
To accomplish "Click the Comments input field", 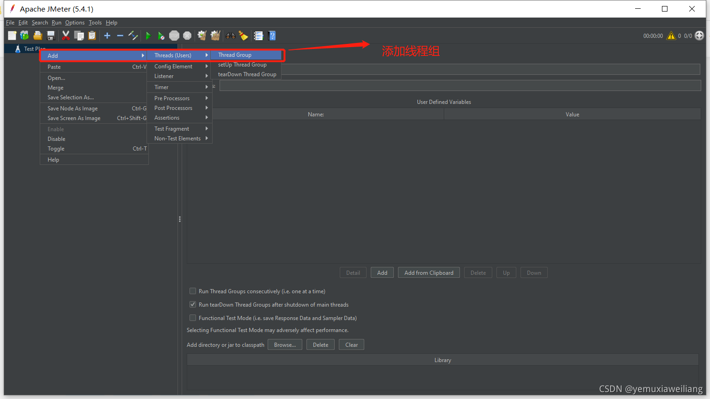I will 460,85.
